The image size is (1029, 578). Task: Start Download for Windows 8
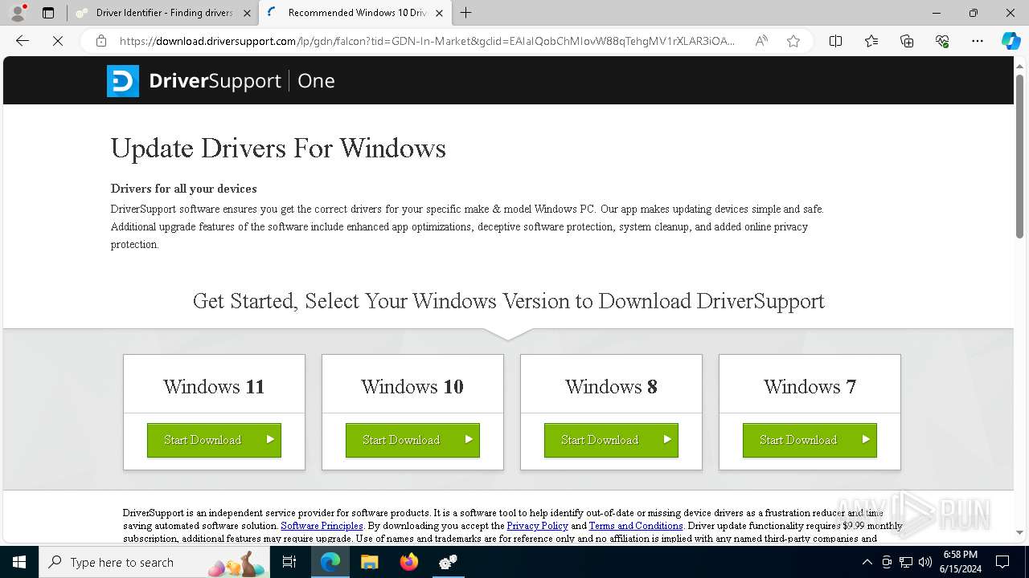pyautogui.click(x=611, y=440)
